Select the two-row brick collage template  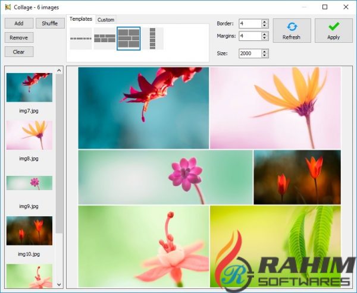[x=105, y=39]
